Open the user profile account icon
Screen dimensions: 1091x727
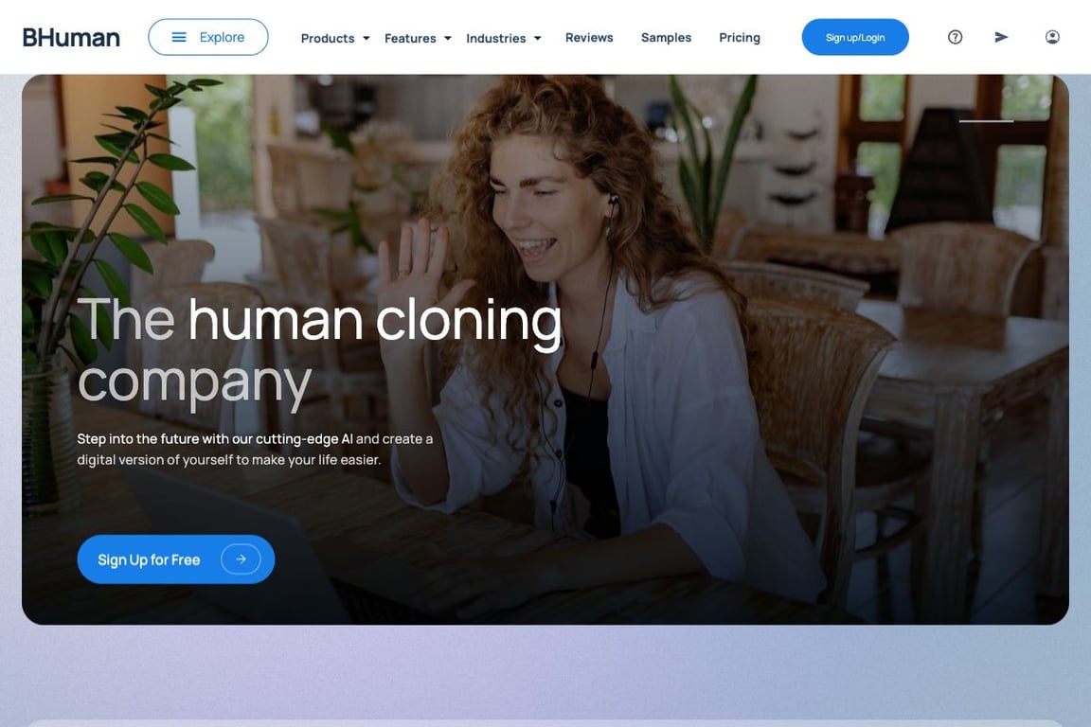(1052, 37)
